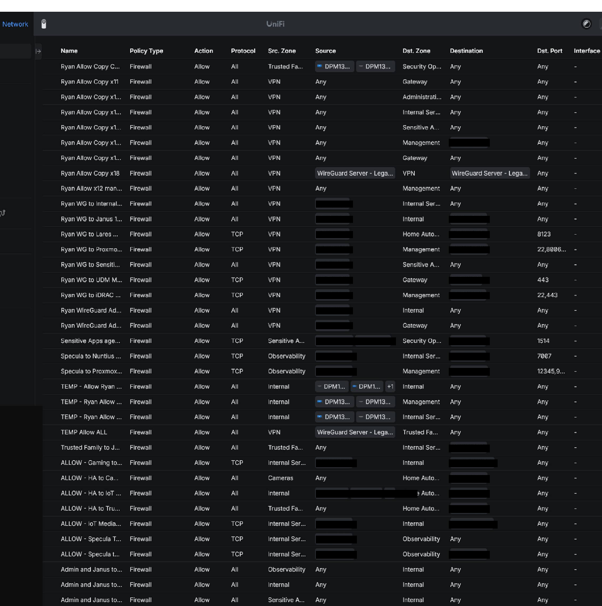The image size is (602, 606).
Task: Toggle the sidebar collapse arrow icon
Action: click(38, 51)
